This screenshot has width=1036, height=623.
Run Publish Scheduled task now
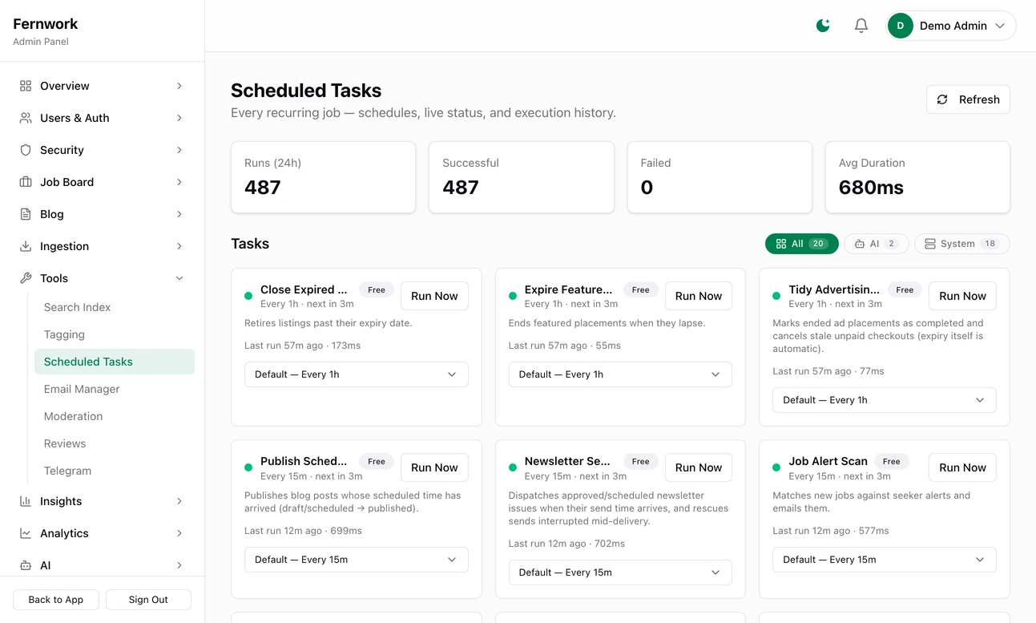(x=434, y=467)
